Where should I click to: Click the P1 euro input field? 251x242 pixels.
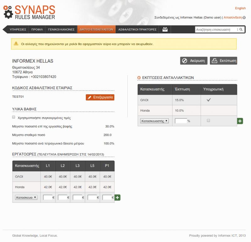107,197
